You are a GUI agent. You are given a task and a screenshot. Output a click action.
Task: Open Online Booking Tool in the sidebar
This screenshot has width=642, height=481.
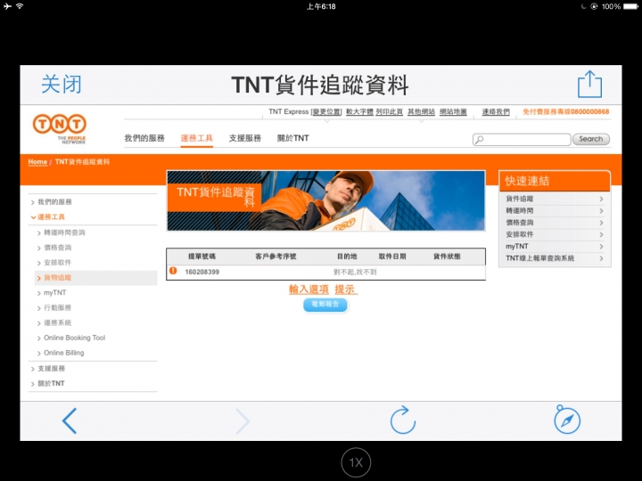click(x=74, y=338)
